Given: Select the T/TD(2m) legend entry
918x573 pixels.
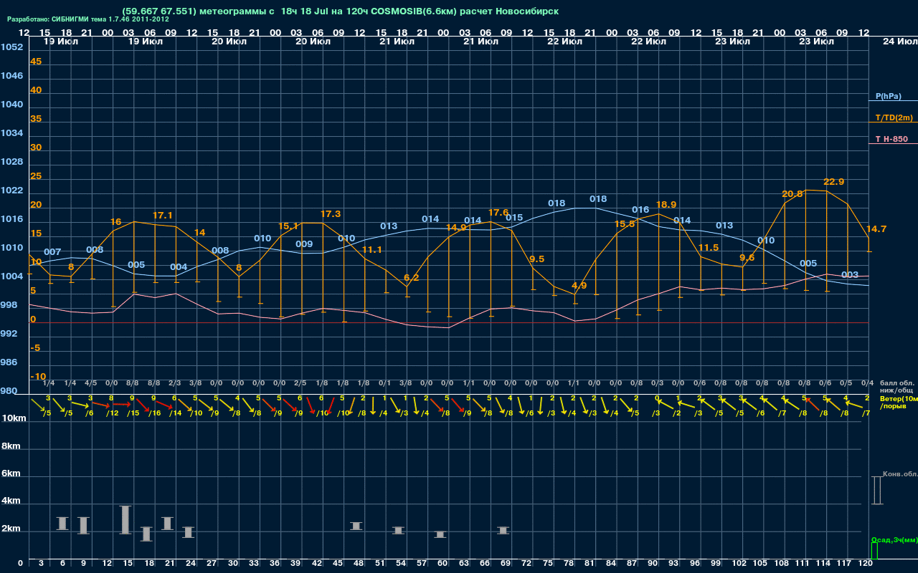Looking at the screenshot, I should click(x=894, y=117).
